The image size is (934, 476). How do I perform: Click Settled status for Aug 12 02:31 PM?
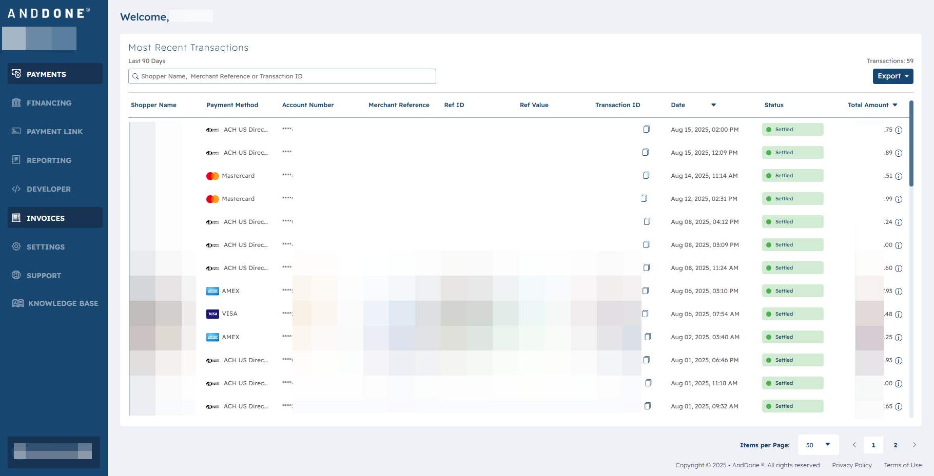793,198
